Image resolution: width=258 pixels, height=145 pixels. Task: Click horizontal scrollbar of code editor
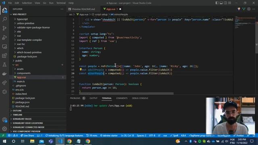click(126, 93)
